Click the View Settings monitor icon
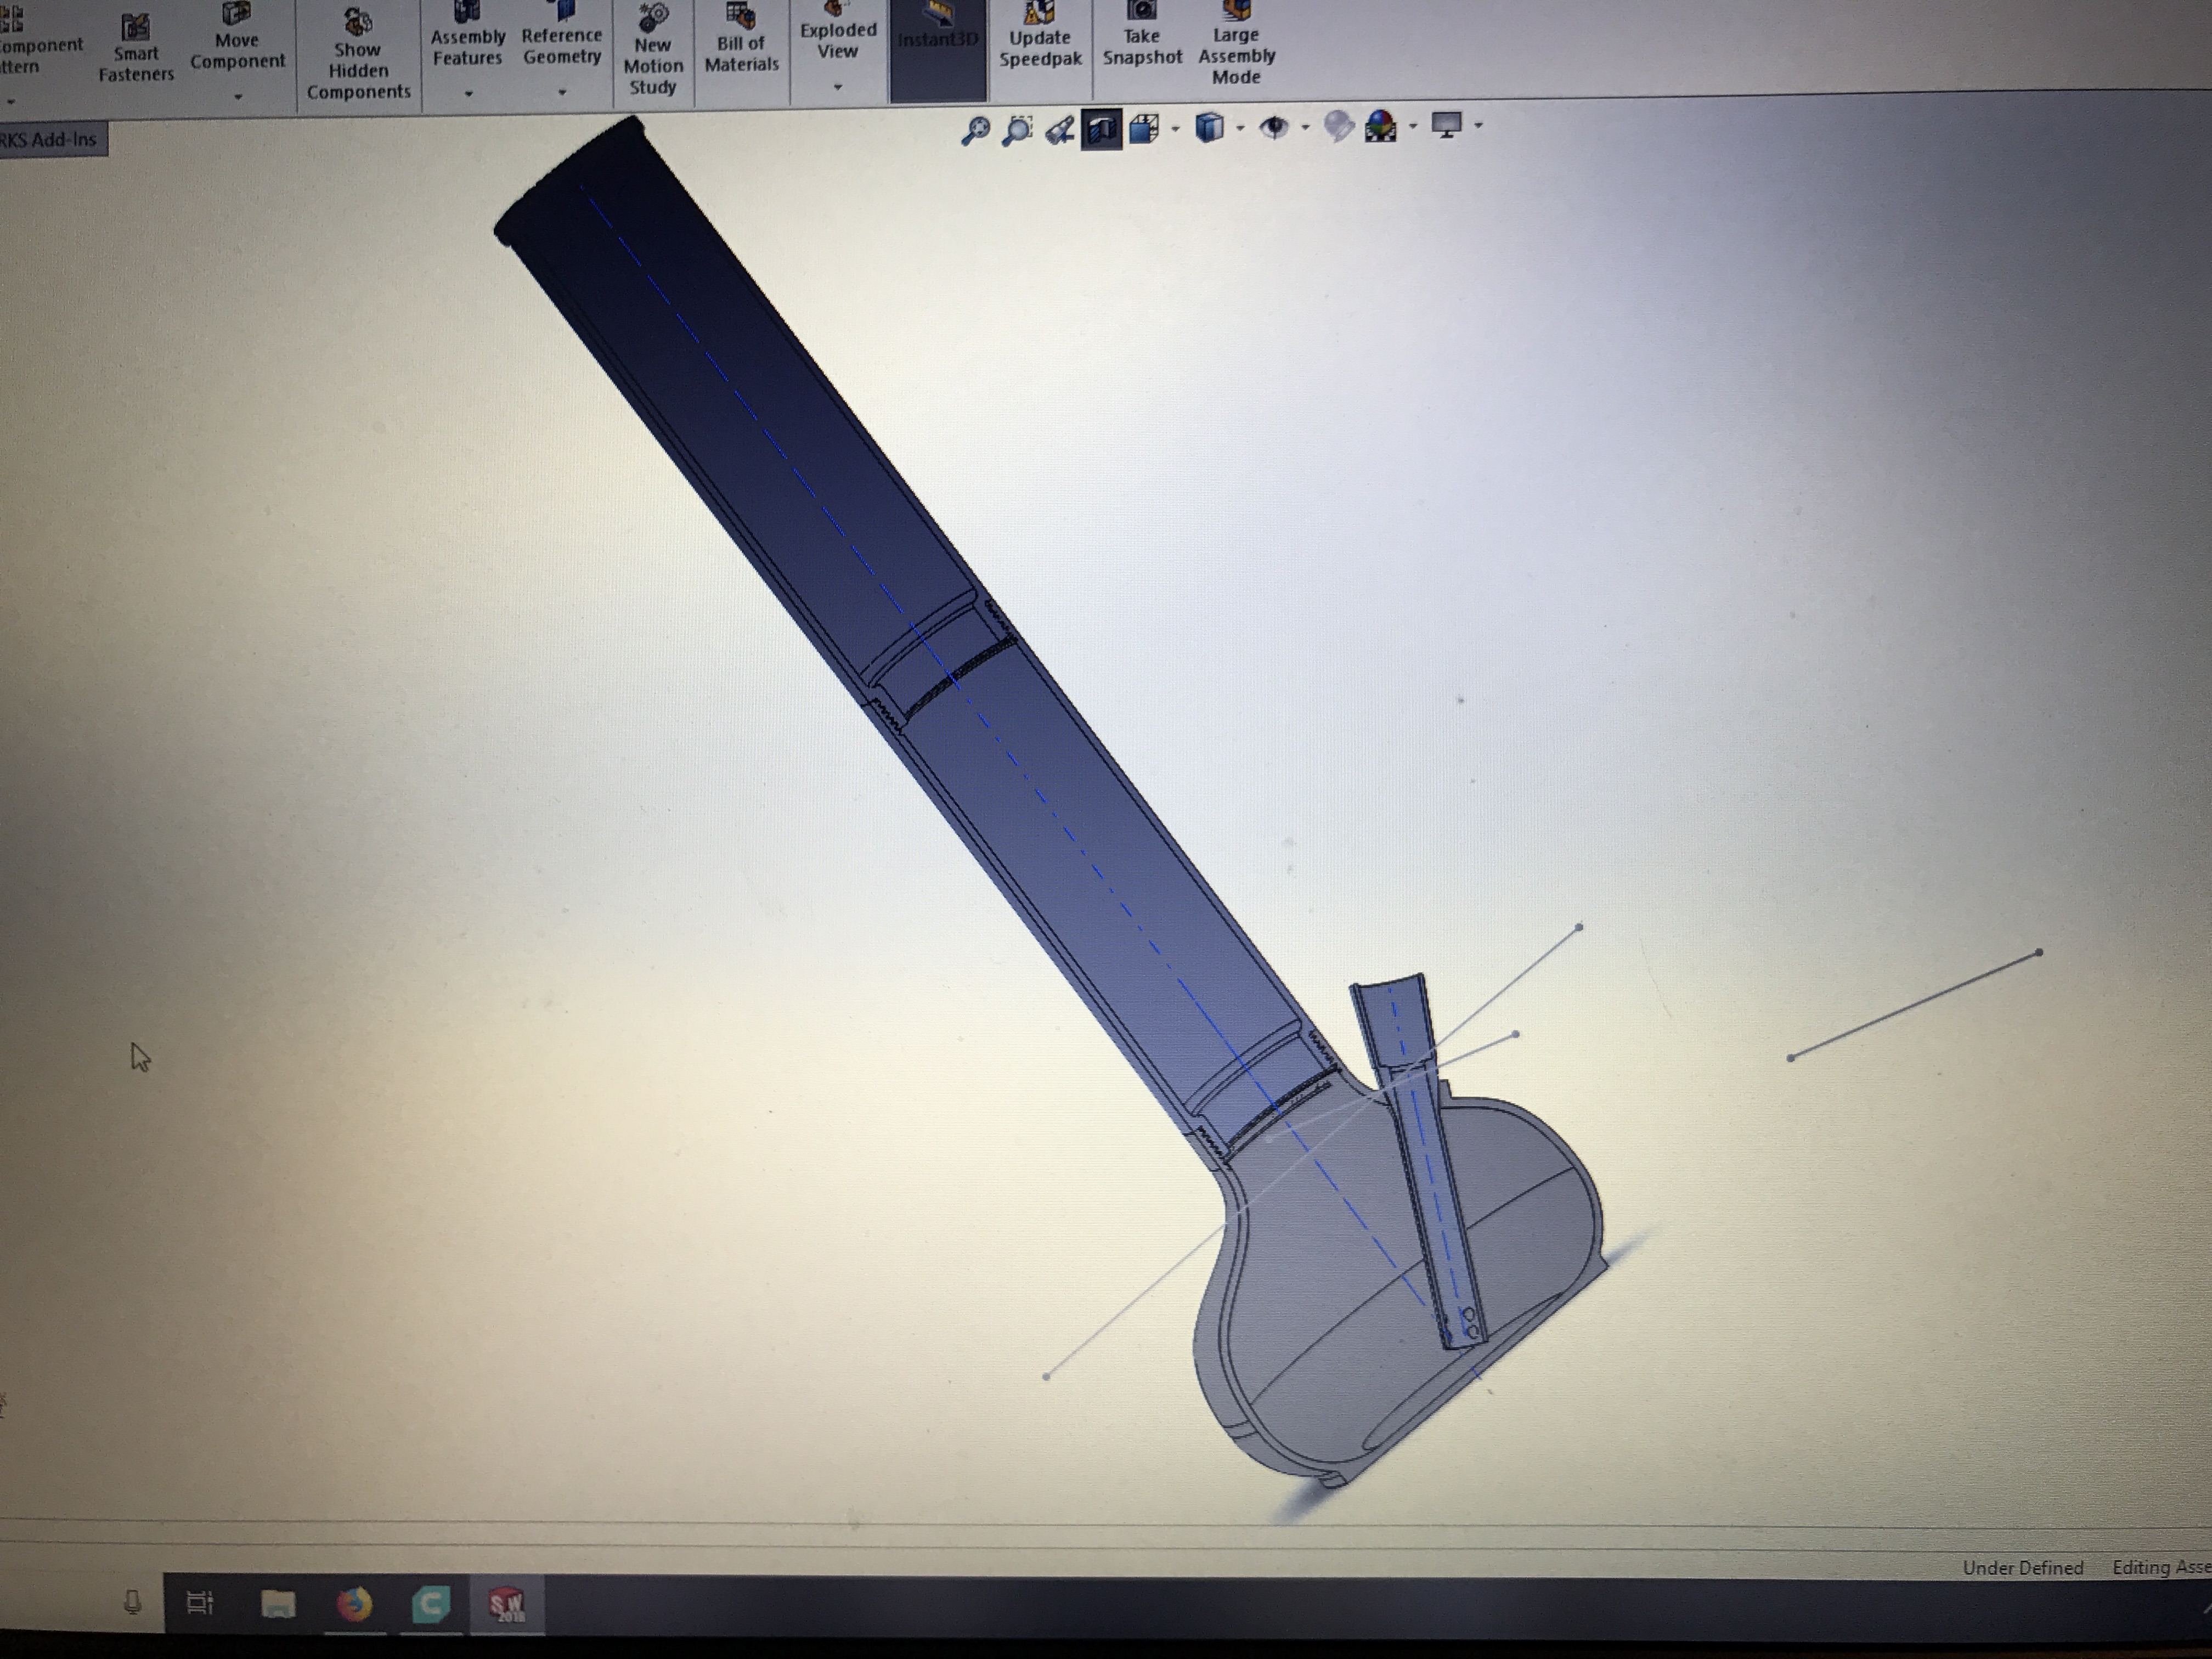Viewport: 2212px width, 1659px height. (1446, 125)
